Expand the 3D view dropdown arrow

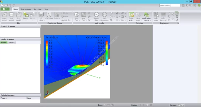click(x=44, y=21)
